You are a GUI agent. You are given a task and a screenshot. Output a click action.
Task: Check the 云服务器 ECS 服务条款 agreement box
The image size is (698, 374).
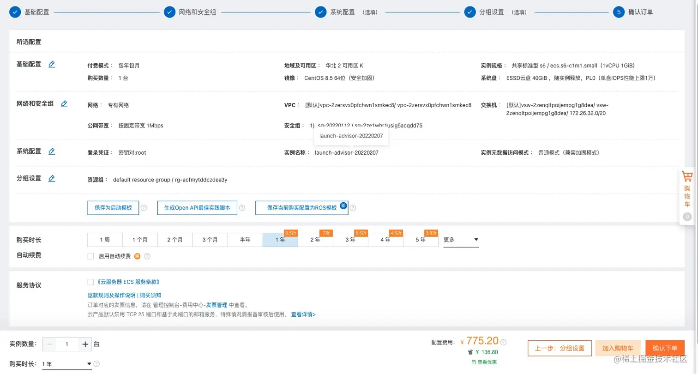tap(90, 282)
